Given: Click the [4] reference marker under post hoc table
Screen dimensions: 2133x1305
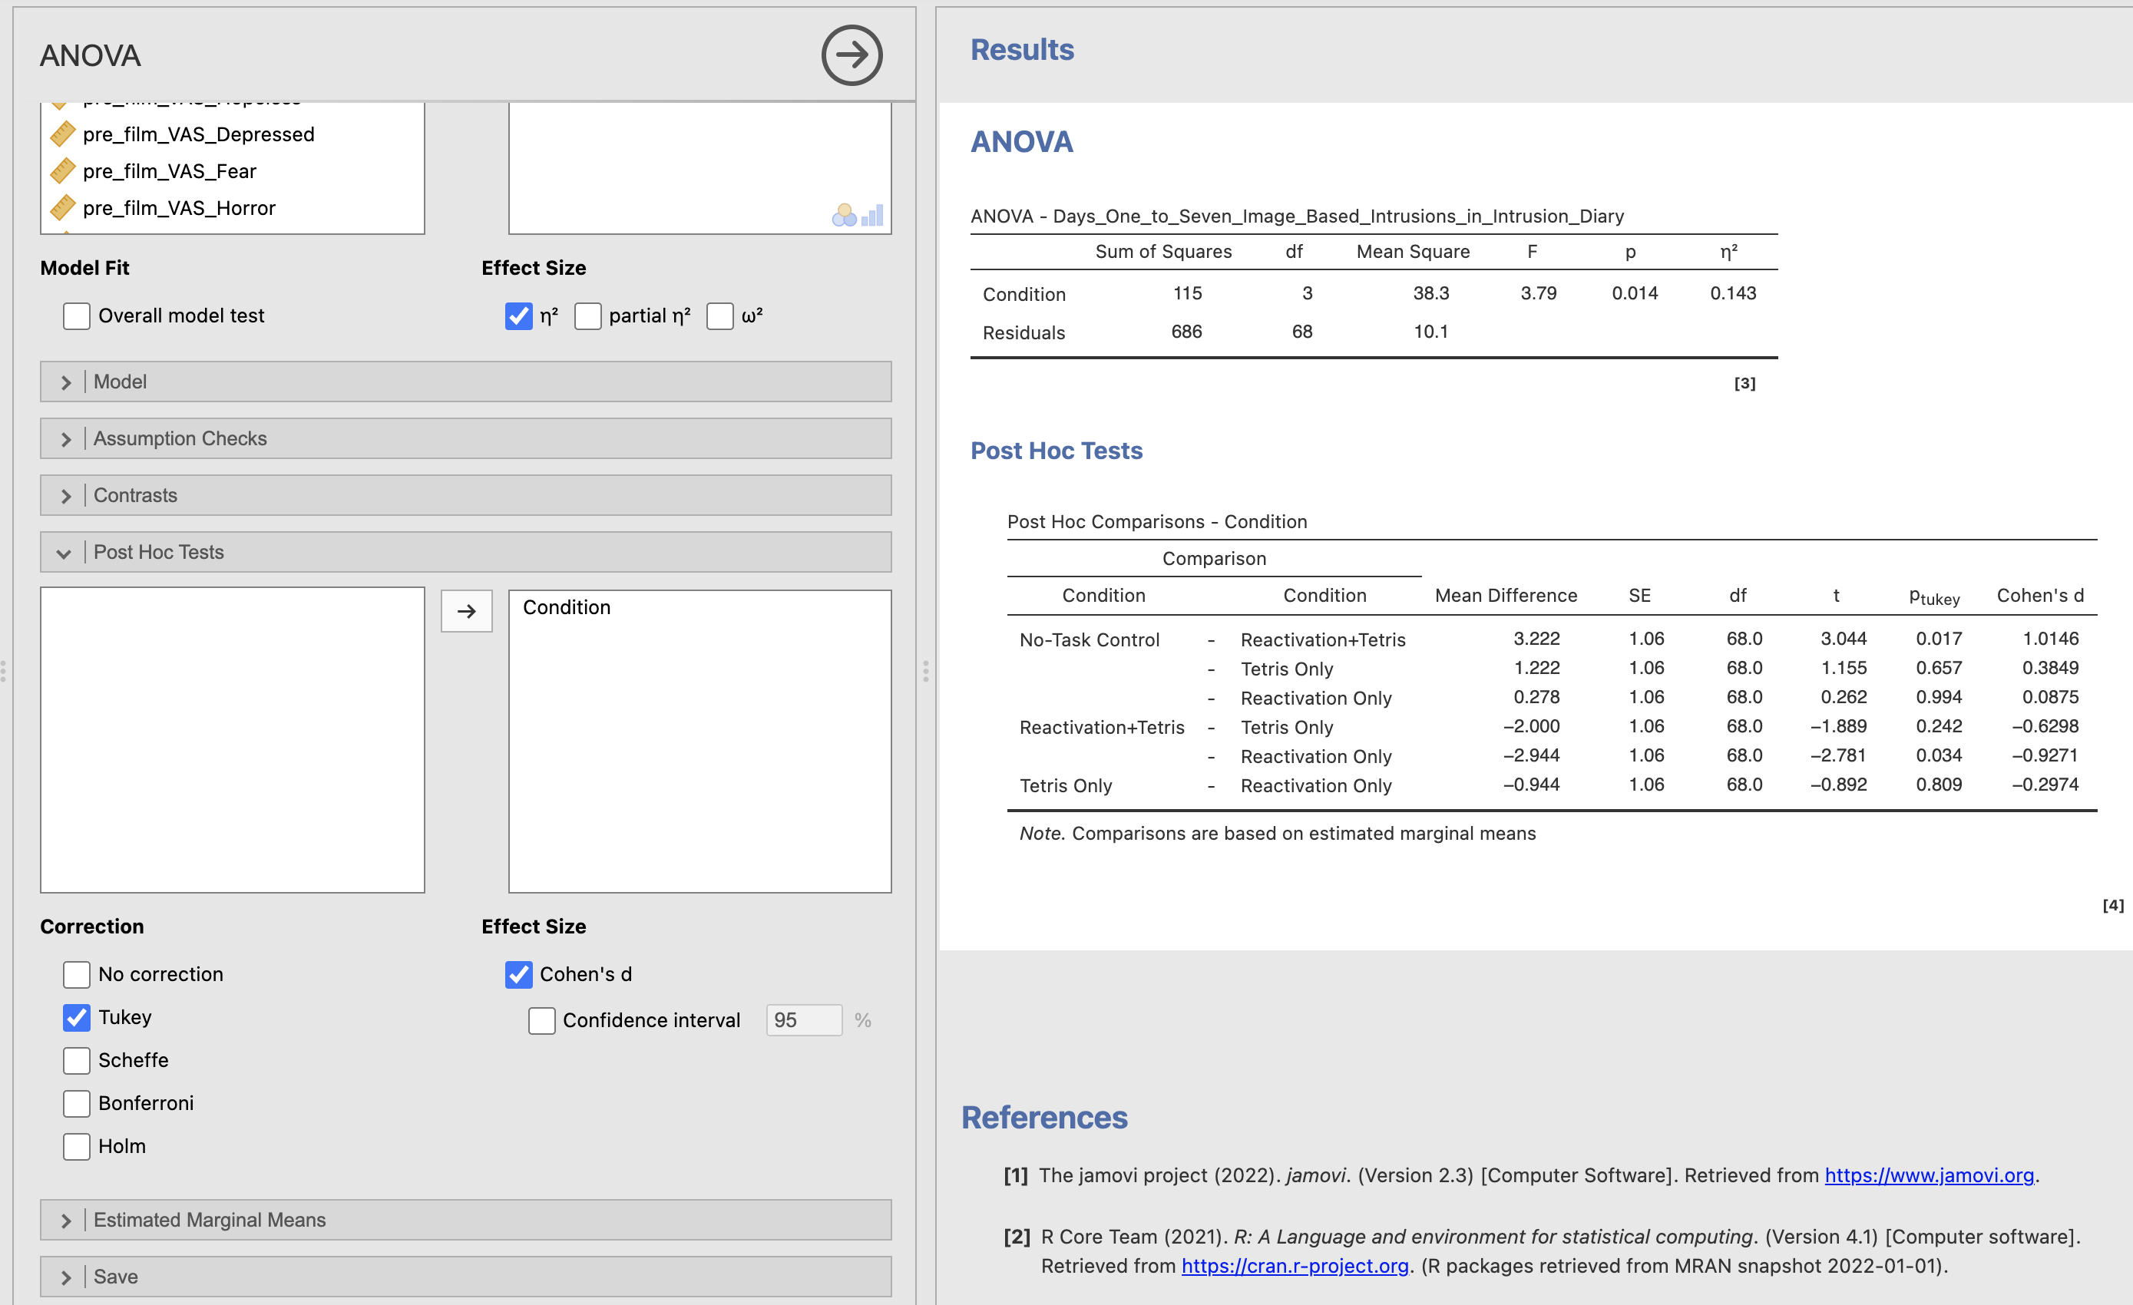Looking at the screenshot, I should [x=2113, y=905].
